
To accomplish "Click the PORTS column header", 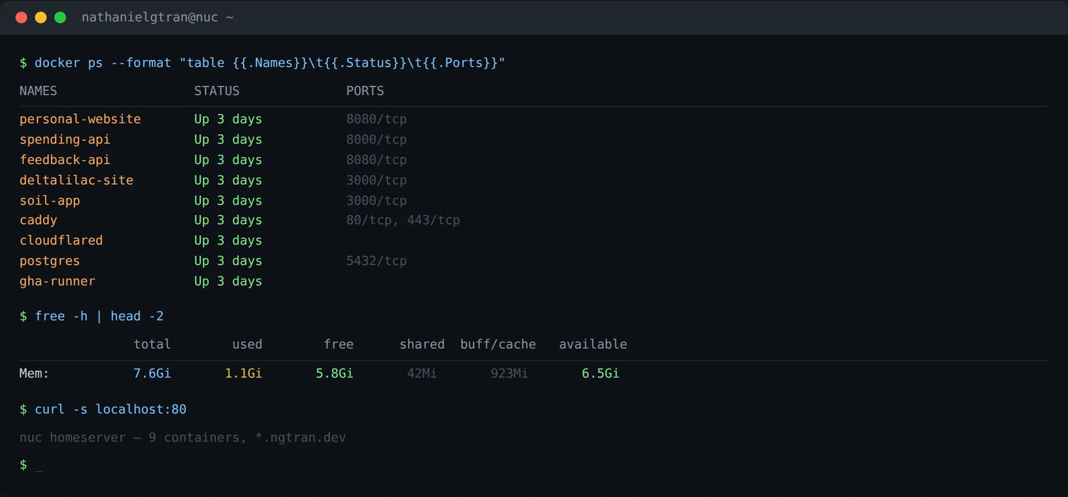I will pyautogui.click(x=365, y=91).
